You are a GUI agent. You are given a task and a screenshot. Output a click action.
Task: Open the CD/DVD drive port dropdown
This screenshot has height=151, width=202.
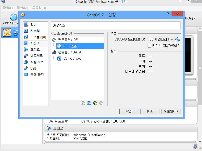(x=161, y=39)
